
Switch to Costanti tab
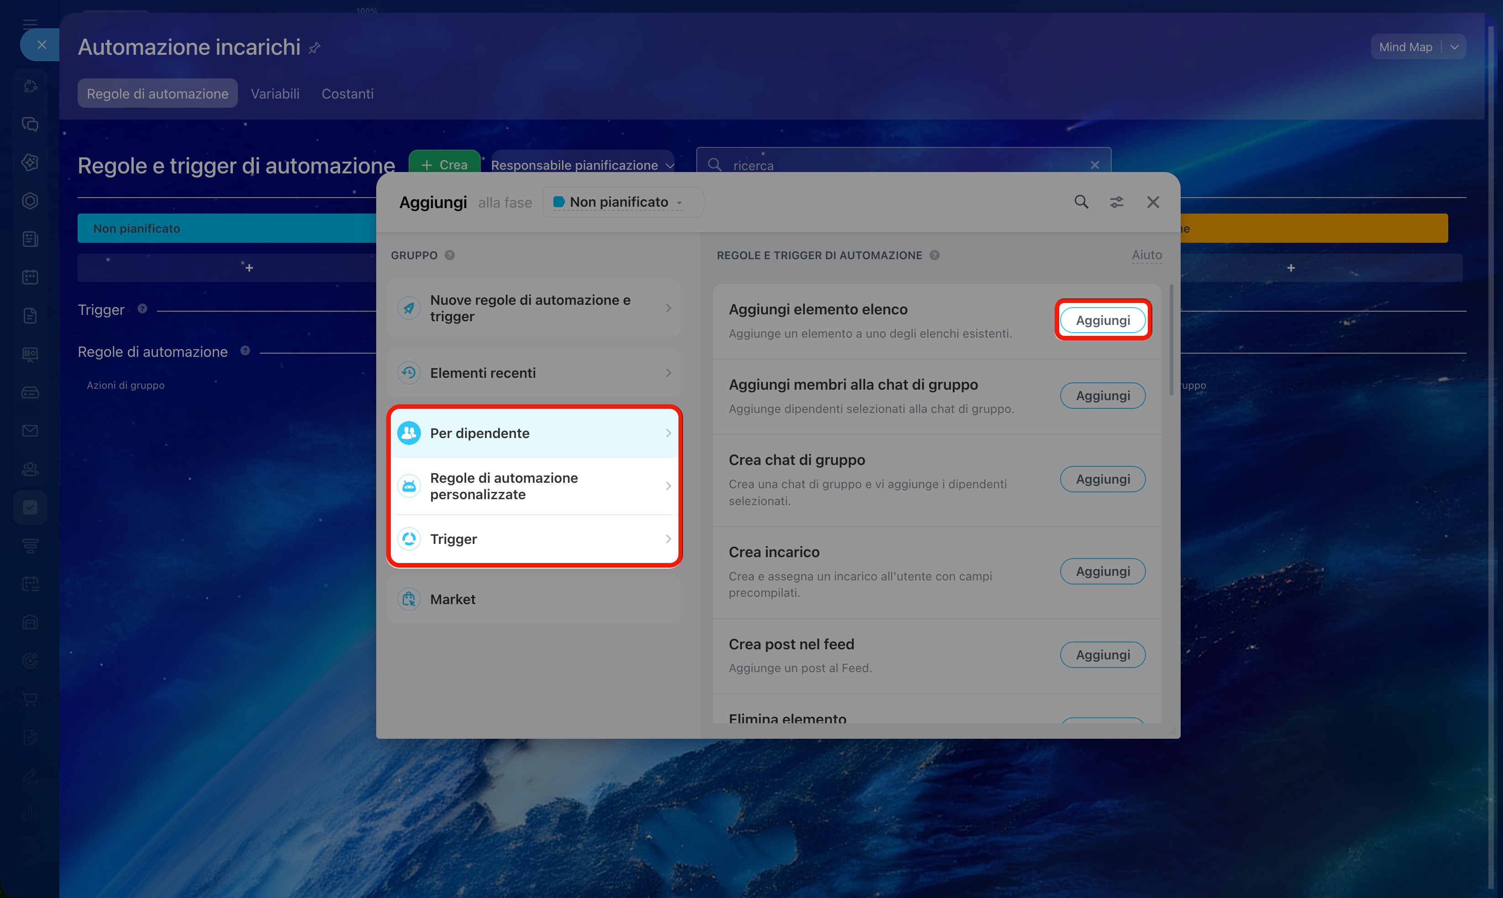pyautogui.click(x=347, y=94)
